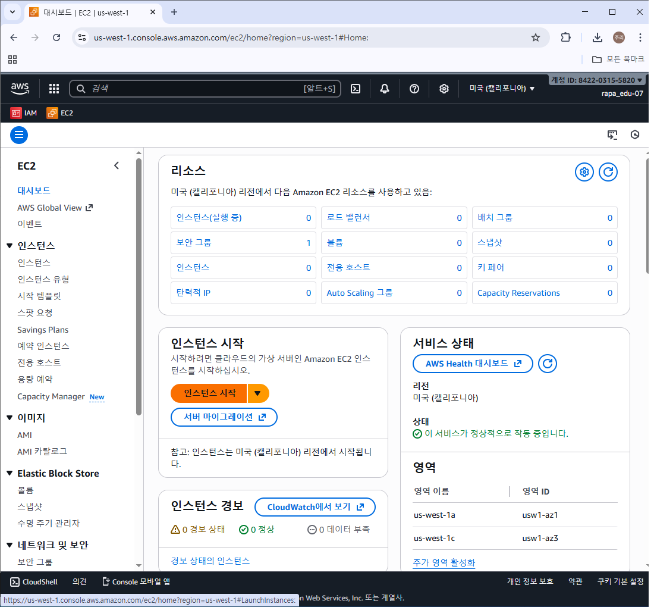The image size is (654, 607).
Task: Open a new browser tab
Action: 174,12
